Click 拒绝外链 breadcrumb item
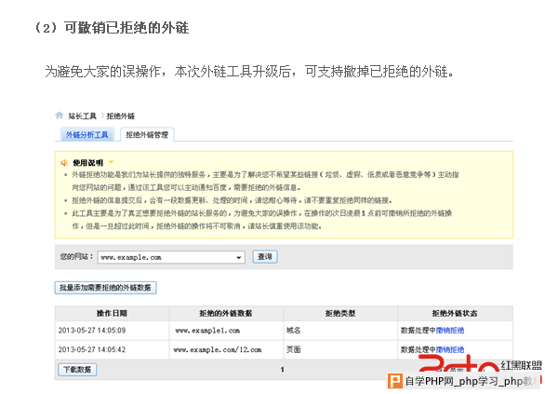The width and height of the screenshot is (545, 394). point(120,115)
